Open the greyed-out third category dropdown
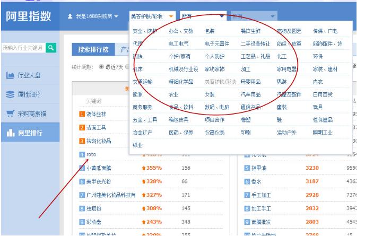 pos(254,16)
